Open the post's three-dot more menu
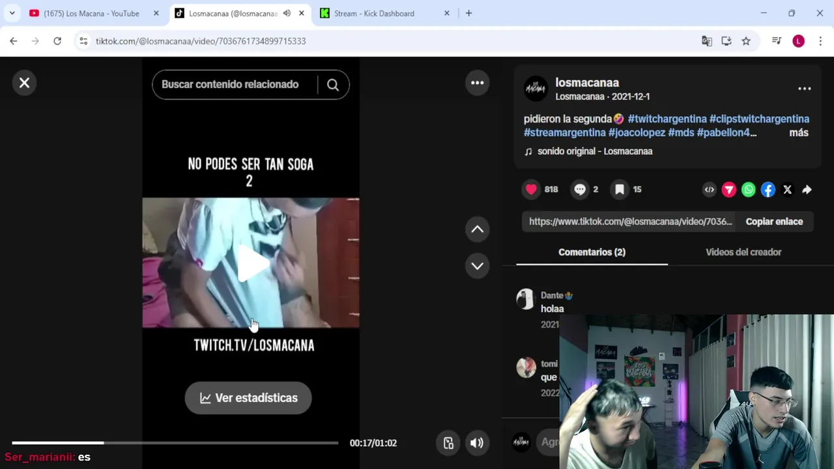Image resolution: width=834 pixels, height=469 pixels. point(805,89)
